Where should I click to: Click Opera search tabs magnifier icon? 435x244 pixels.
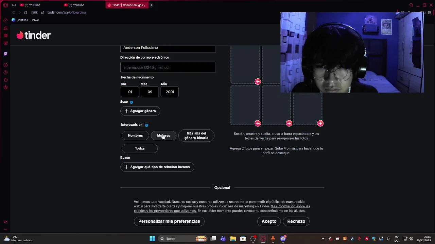point(411,5)
